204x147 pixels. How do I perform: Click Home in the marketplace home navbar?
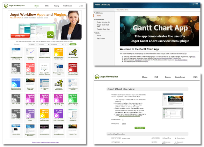(37, 6)
